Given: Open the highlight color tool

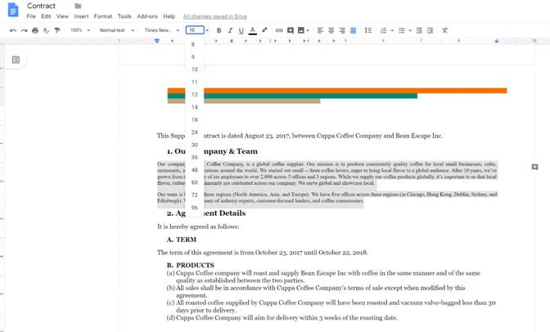Looking at the screenshot, I should pyautogui.click(x=264, y=30).
